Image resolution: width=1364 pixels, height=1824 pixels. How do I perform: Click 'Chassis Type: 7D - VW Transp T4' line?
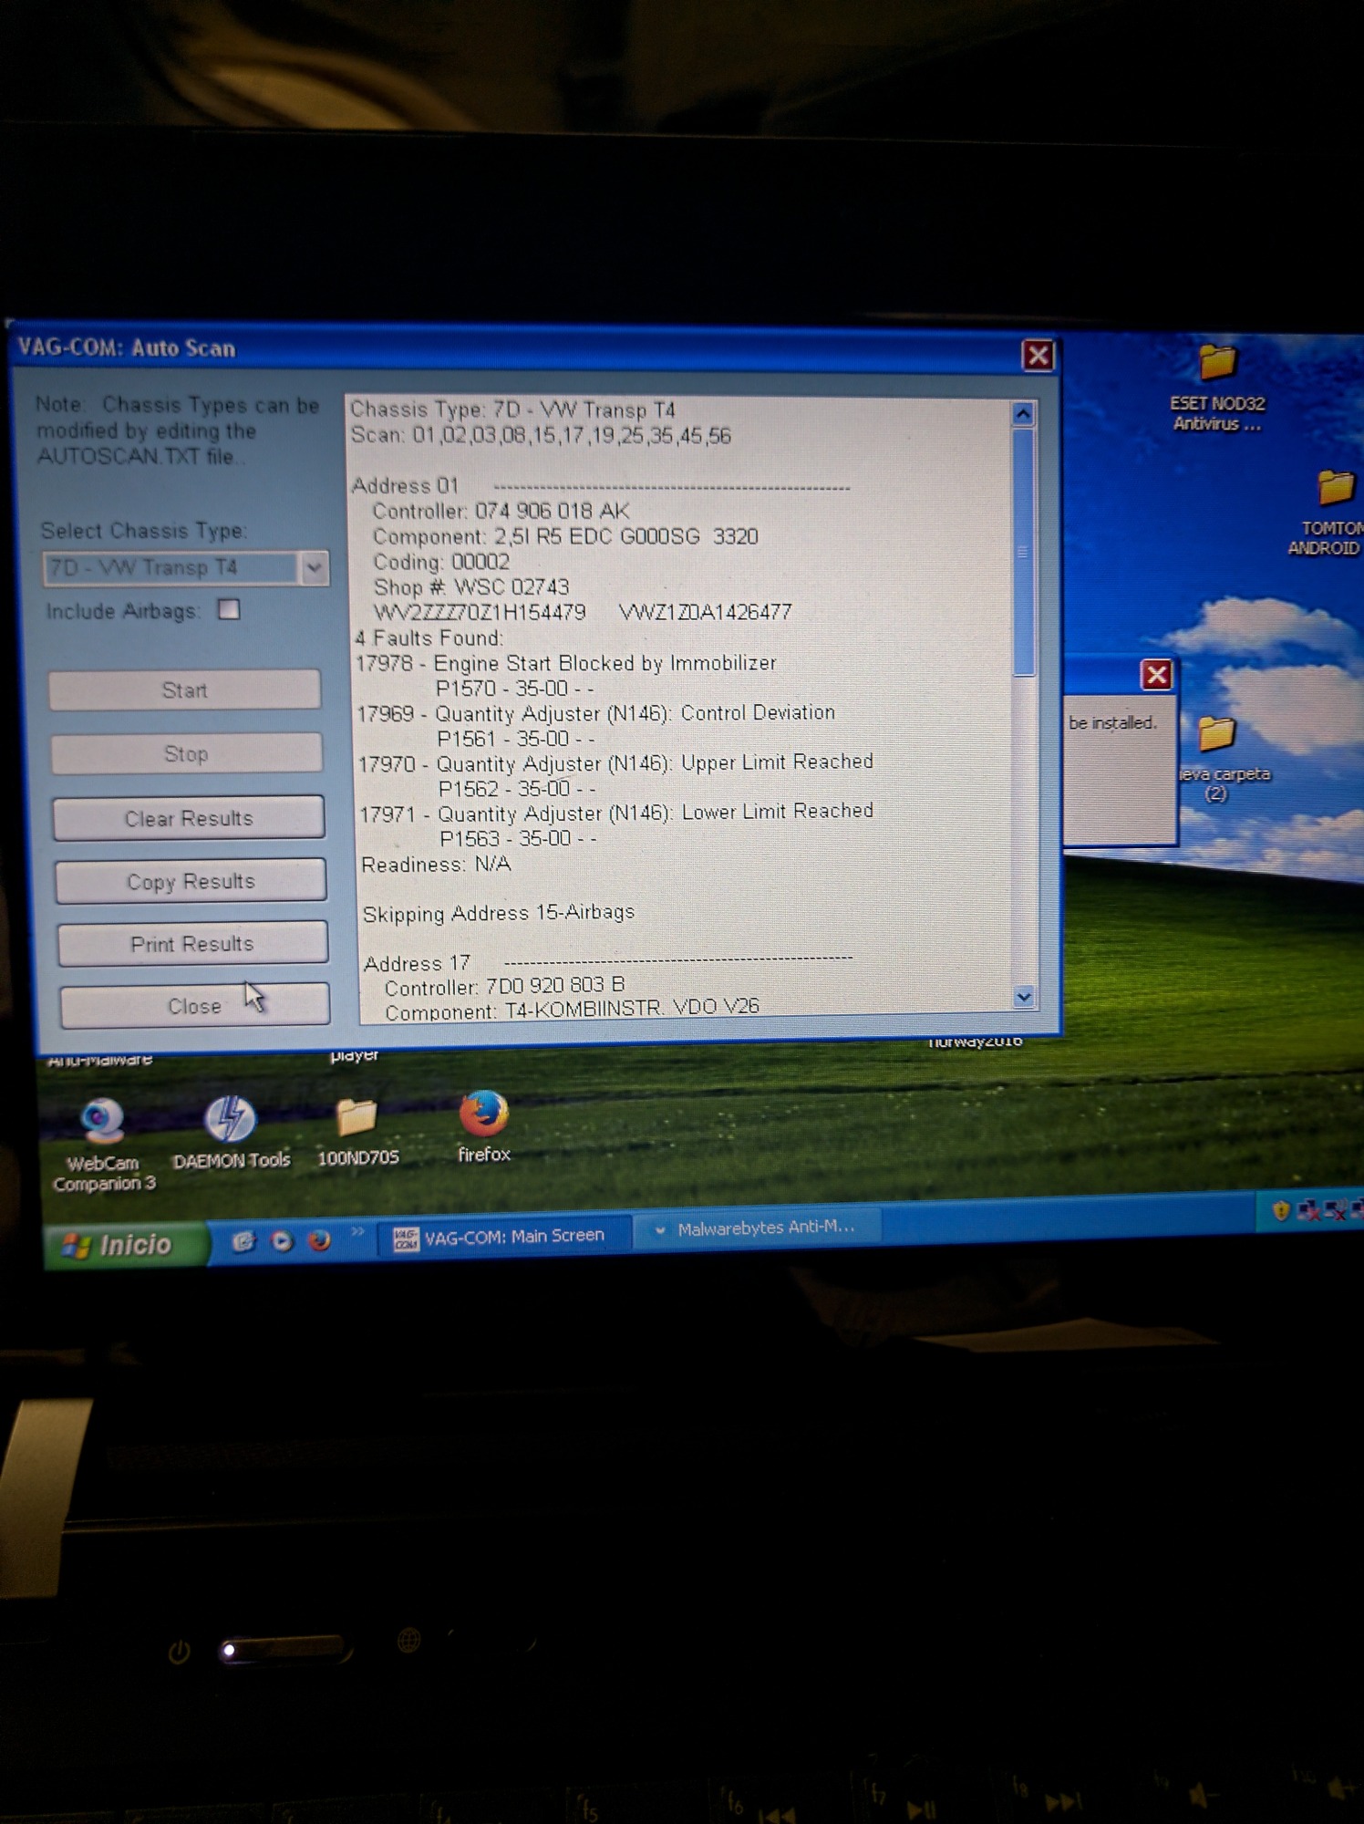512,409
